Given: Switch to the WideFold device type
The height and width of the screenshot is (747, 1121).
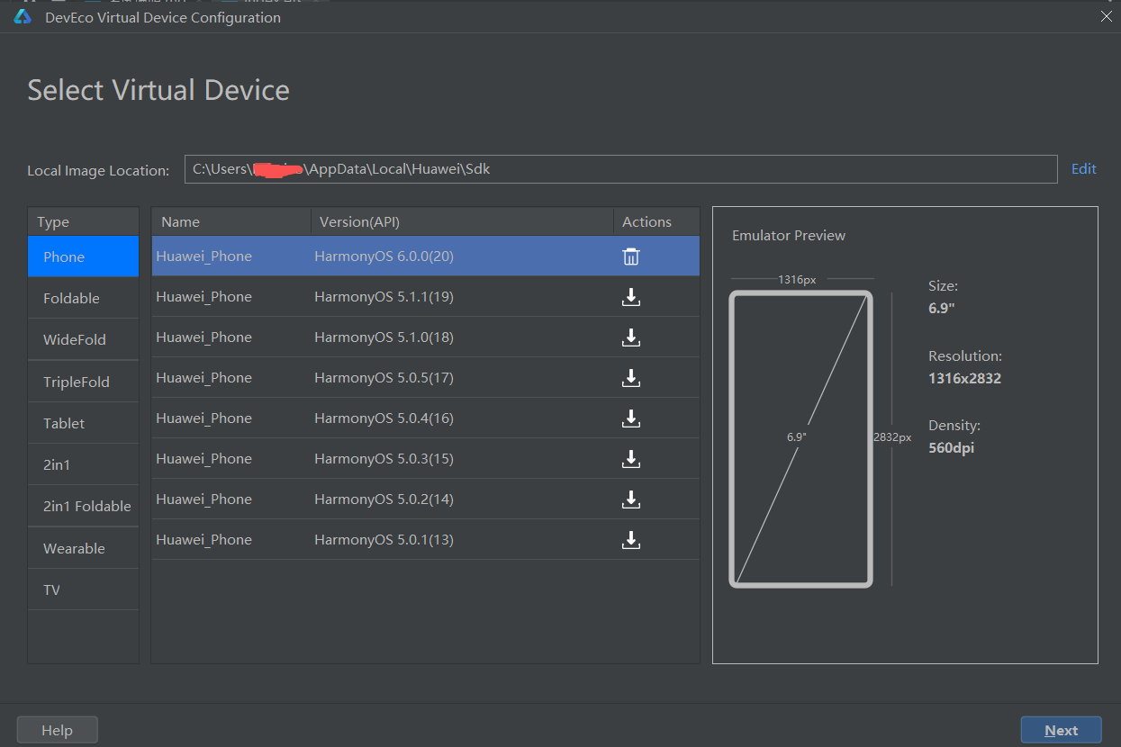Looking at the screenshot, I should (x=75, y=339).
